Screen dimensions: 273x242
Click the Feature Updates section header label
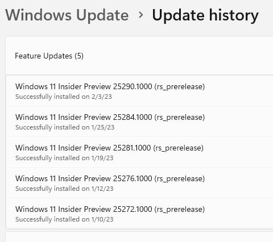[x=49, y=56]
